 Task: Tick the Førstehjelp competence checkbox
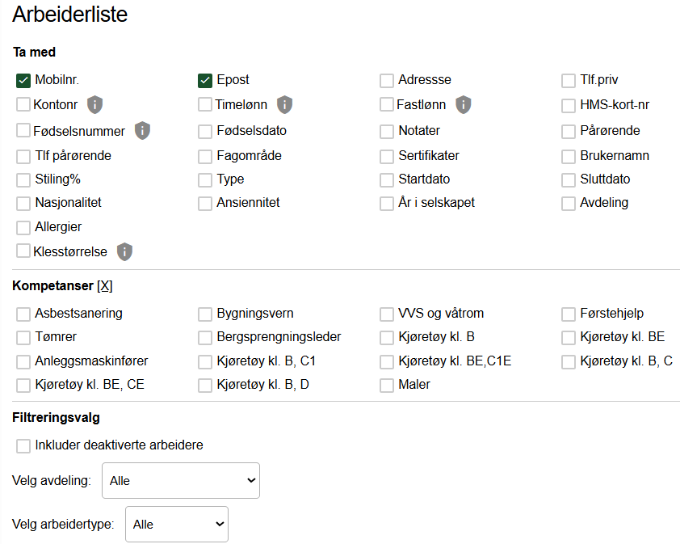point(569,314)
